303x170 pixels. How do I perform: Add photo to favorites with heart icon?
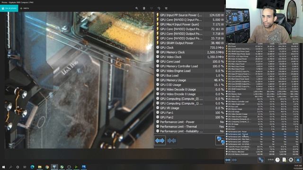pos(151,8)
